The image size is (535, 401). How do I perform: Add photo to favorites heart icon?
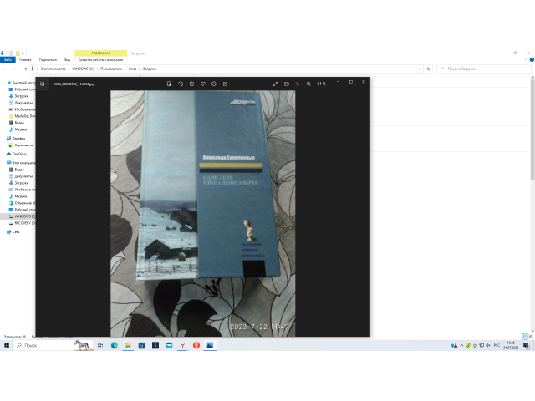click(x=202, y=84)
